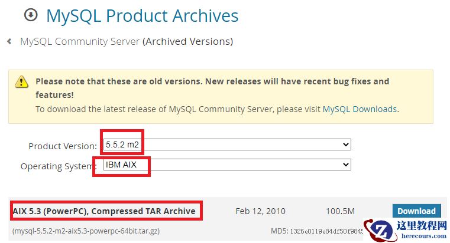Click the Product Version label
Screen dimensions: 450x243
[x=63, y=146]
